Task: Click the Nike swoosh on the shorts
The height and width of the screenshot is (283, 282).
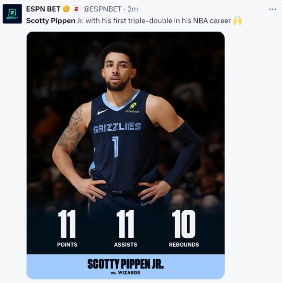Action: click(x=146, y=204)
